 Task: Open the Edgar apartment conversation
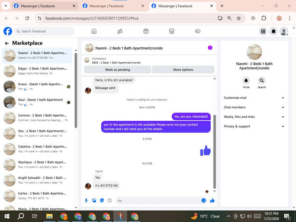(x=37, y=71)
